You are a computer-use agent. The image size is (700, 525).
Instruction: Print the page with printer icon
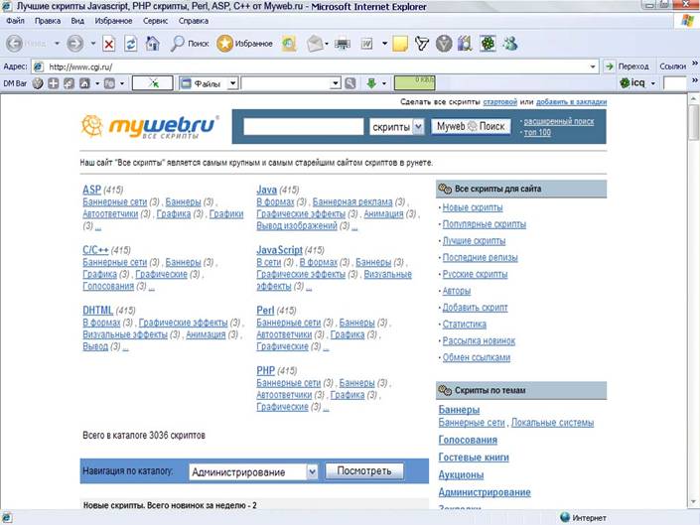(x=343, y=44)
